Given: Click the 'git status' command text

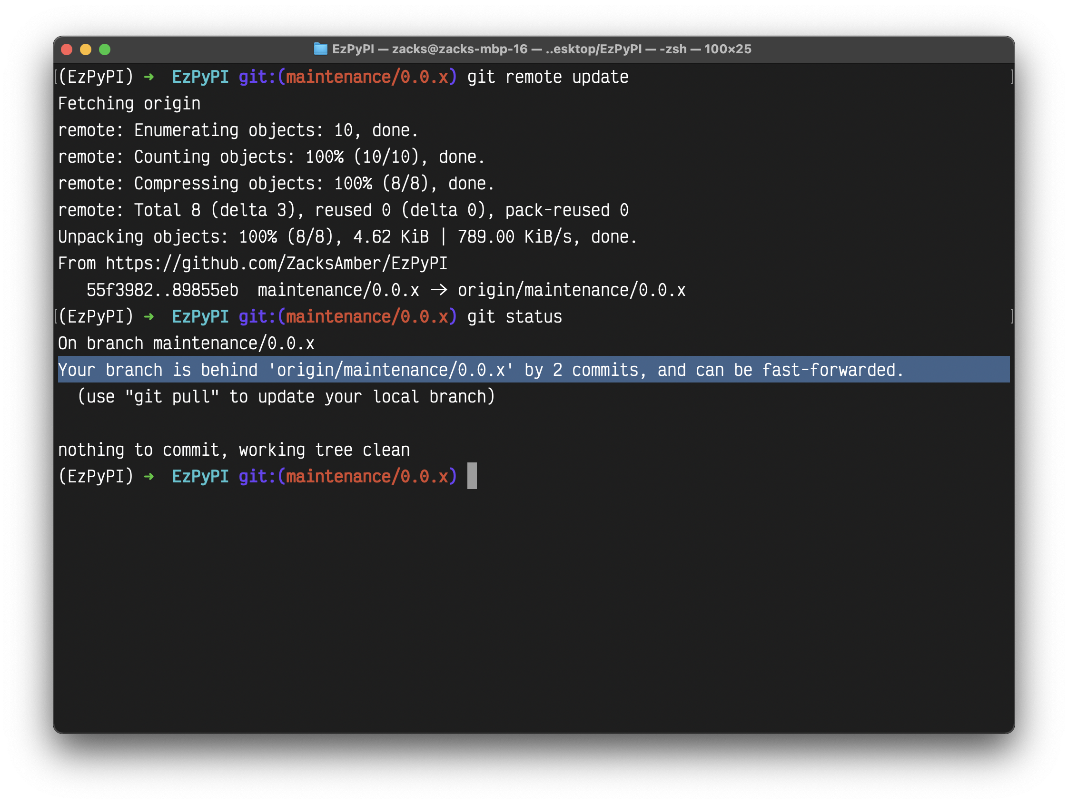Looking at the screenshot, I should point(514,316).
